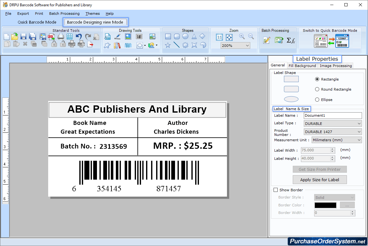Click the Sigma formula icon
This screenshot has height=246, width=368.
point(291,40)
